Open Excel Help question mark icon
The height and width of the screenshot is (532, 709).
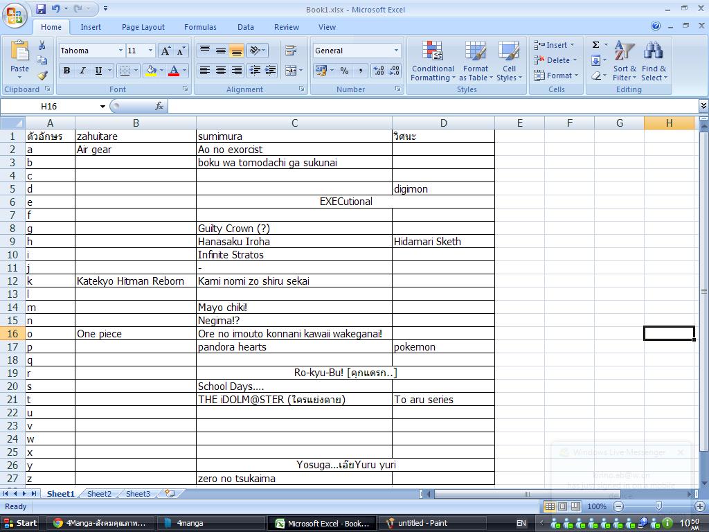[x=656, y=26]
